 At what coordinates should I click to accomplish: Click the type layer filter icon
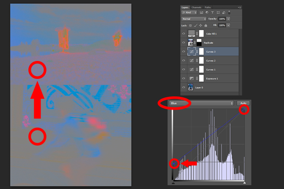(213, 12)
